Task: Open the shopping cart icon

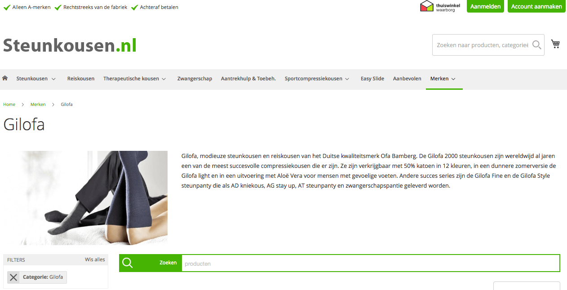Action: [556, 44]
